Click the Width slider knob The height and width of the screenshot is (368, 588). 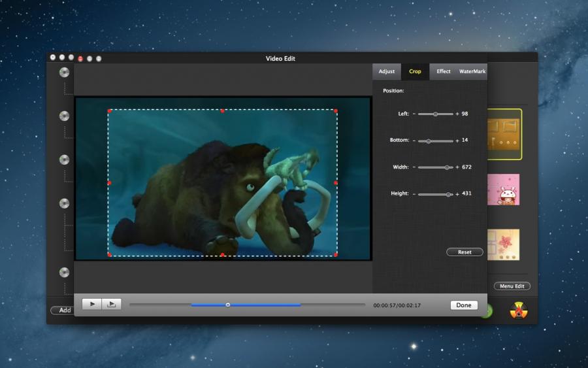447,167
